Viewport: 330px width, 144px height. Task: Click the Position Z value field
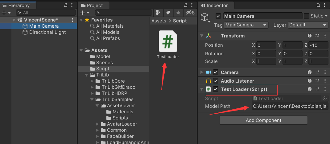tap(318, 45)
